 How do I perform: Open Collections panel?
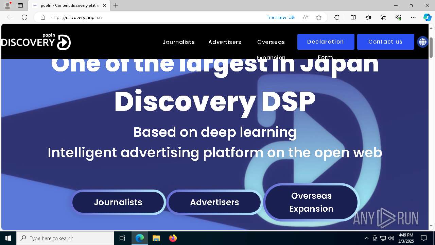tap(383, 17)
